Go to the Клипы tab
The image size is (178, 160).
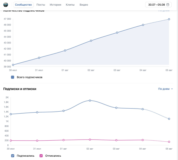70,5
